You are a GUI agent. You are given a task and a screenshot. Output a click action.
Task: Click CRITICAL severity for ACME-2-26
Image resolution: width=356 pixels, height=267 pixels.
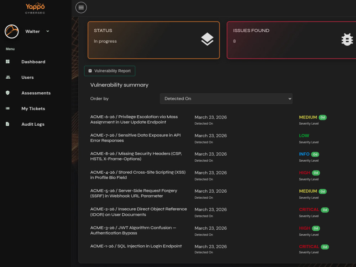pos(309,209)
